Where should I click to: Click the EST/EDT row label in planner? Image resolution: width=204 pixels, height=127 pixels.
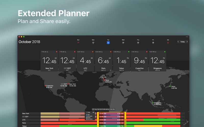[25, 117]
